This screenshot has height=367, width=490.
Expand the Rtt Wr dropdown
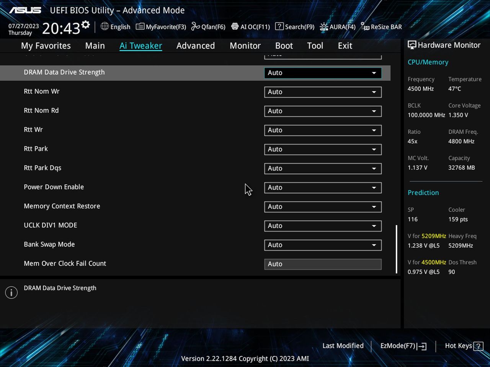(x=323, y=130)
